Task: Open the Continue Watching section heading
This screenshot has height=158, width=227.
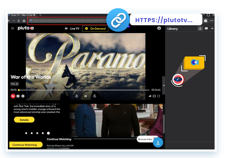Action: click(x=59, y=139)
